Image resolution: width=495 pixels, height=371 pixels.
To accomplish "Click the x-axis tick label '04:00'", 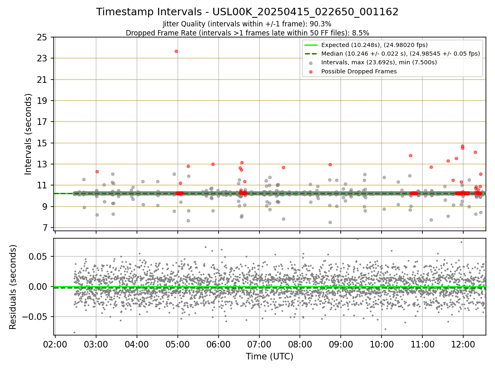I will [137, 344].
